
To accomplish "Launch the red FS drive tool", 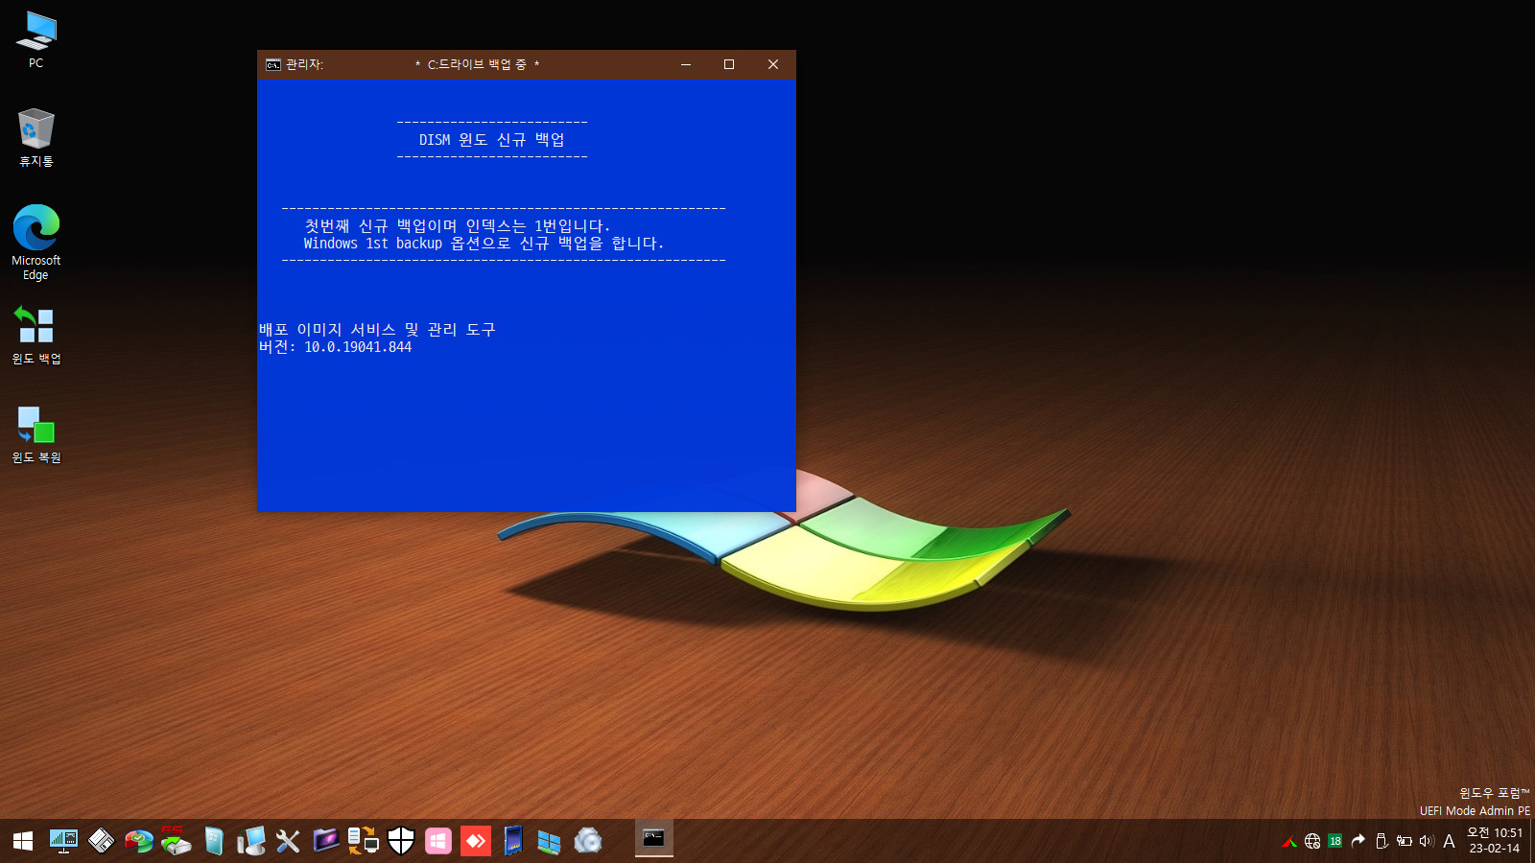I will point(176,840).
